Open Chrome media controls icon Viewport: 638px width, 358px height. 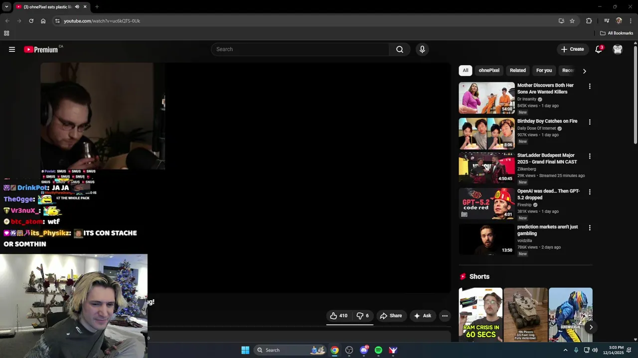point(607,21)
